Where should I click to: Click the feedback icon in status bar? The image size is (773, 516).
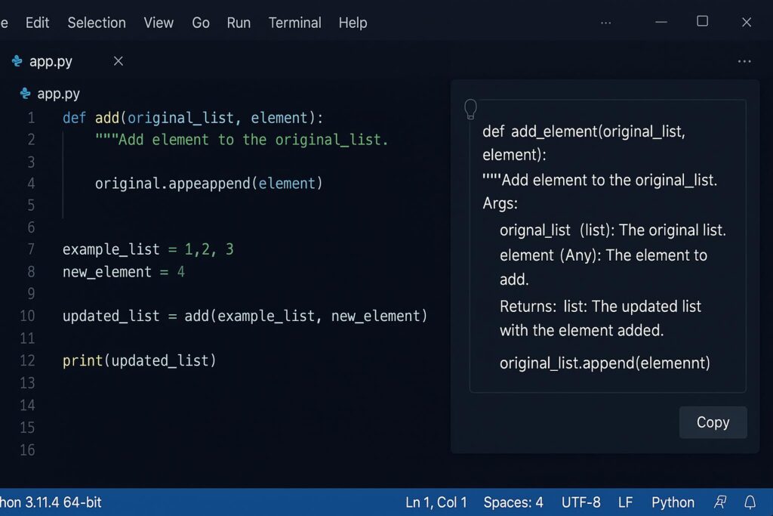[x=720, y=502]
